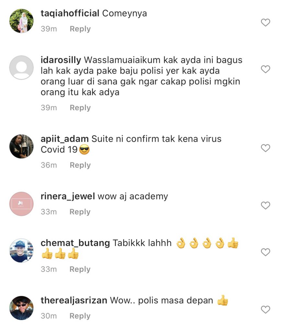The height and width of the screenshot is (332, 287).
Task: Reply to chemat_butang's comment
Action: pos(80,269)
